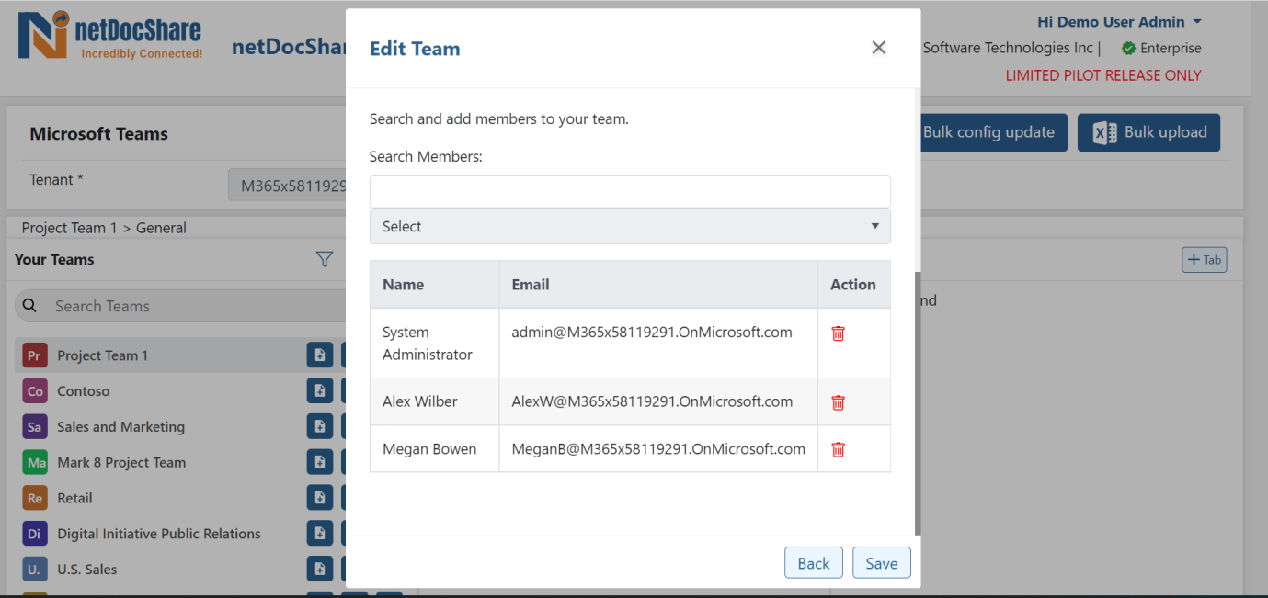The width and height of the screenshot is (1268, 598).
Task: Click the Edit Team dialog scrollbar
Action: click(x=917, y=402)
